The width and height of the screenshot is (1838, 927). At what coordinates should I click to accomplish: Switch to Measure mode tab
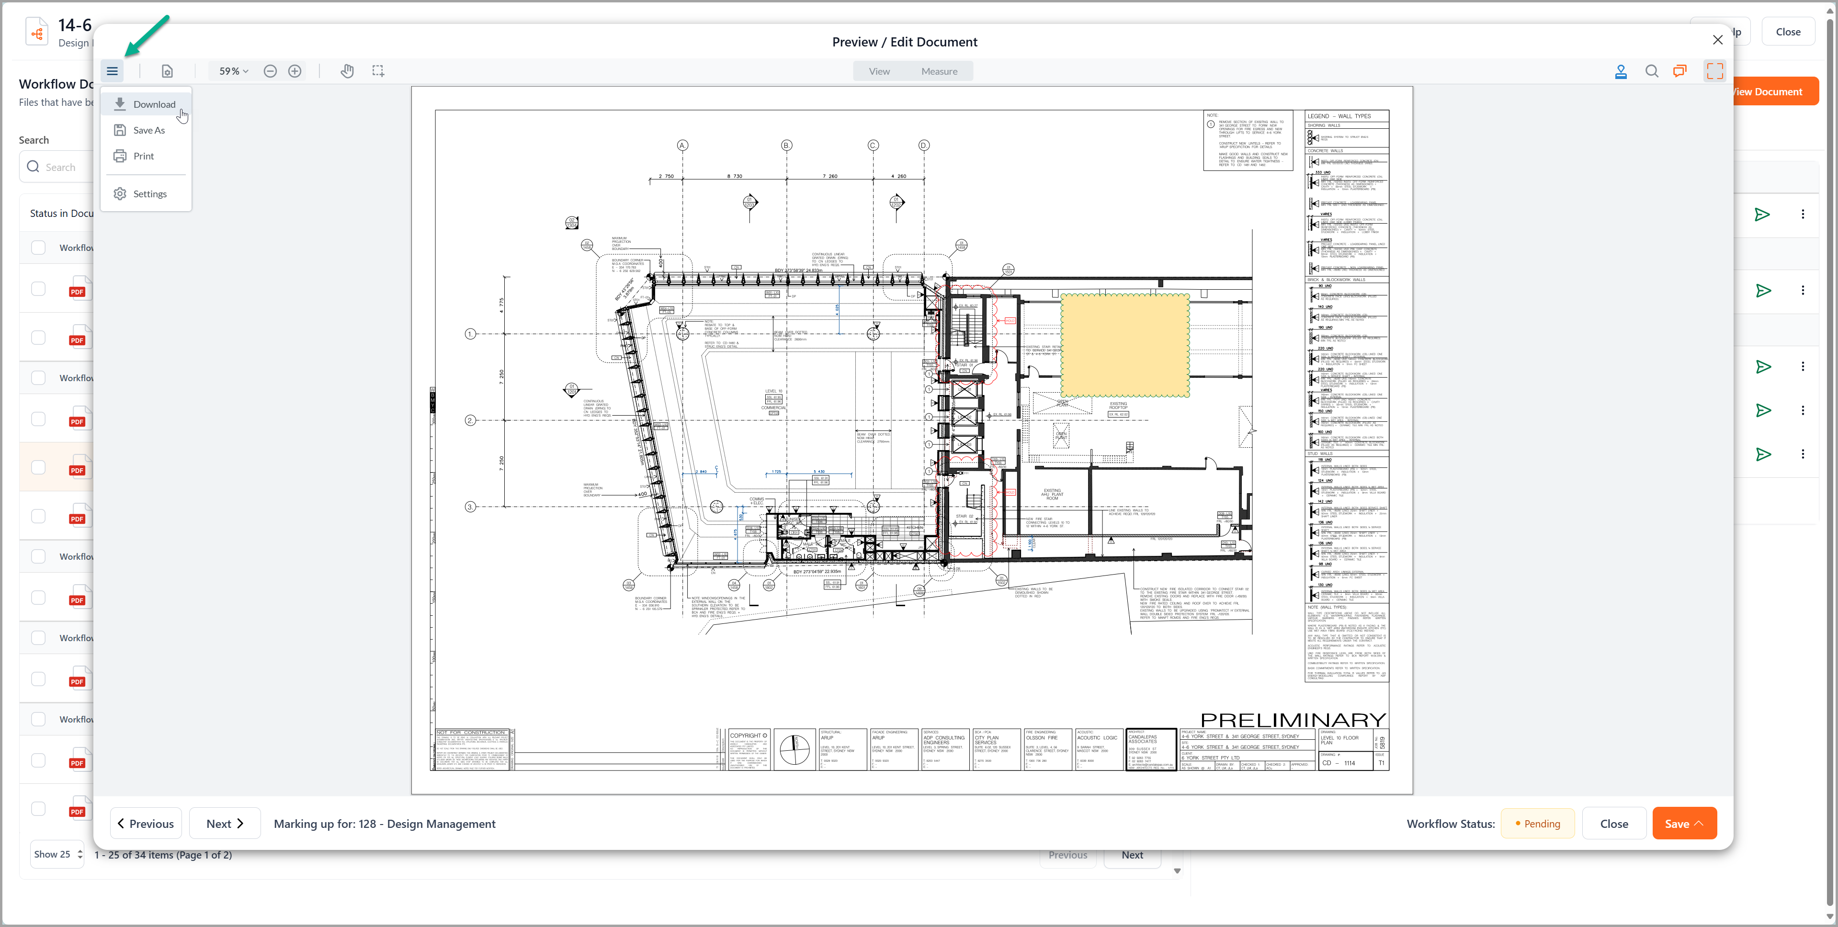939,71
